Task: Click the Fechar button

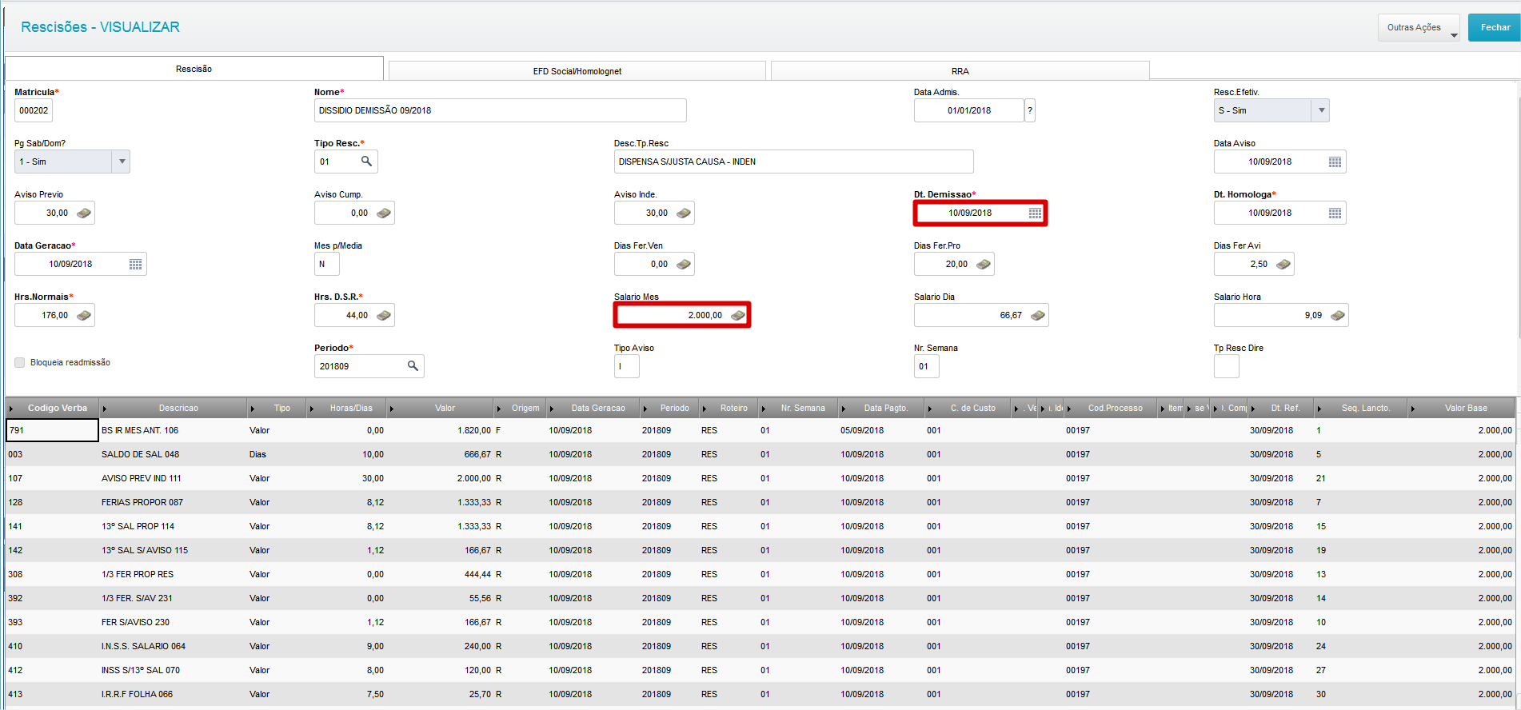Action: point(1495,27)
